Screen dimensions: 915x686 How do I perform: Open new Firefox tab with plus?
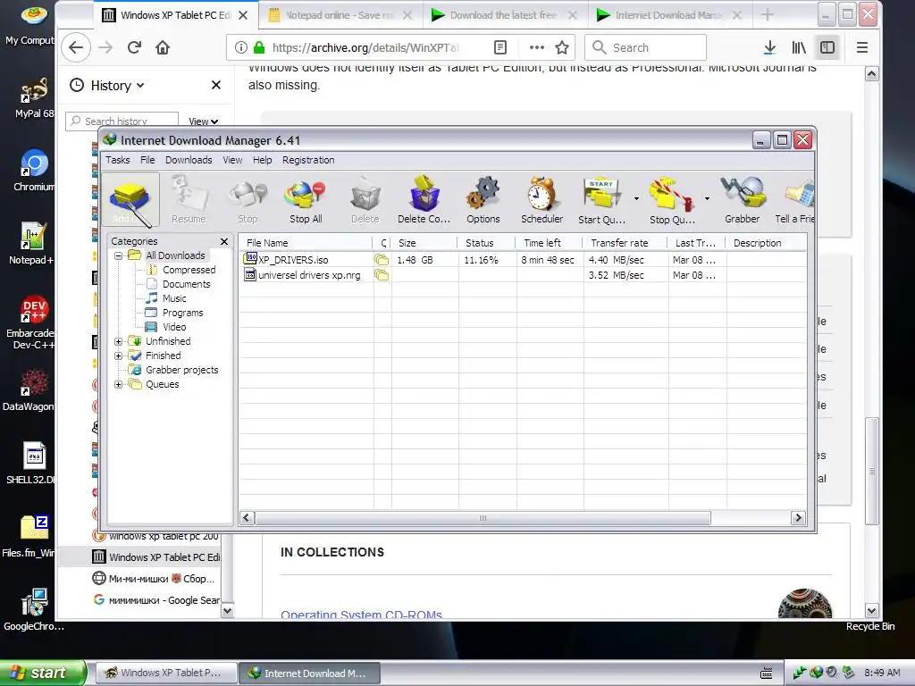768,15
